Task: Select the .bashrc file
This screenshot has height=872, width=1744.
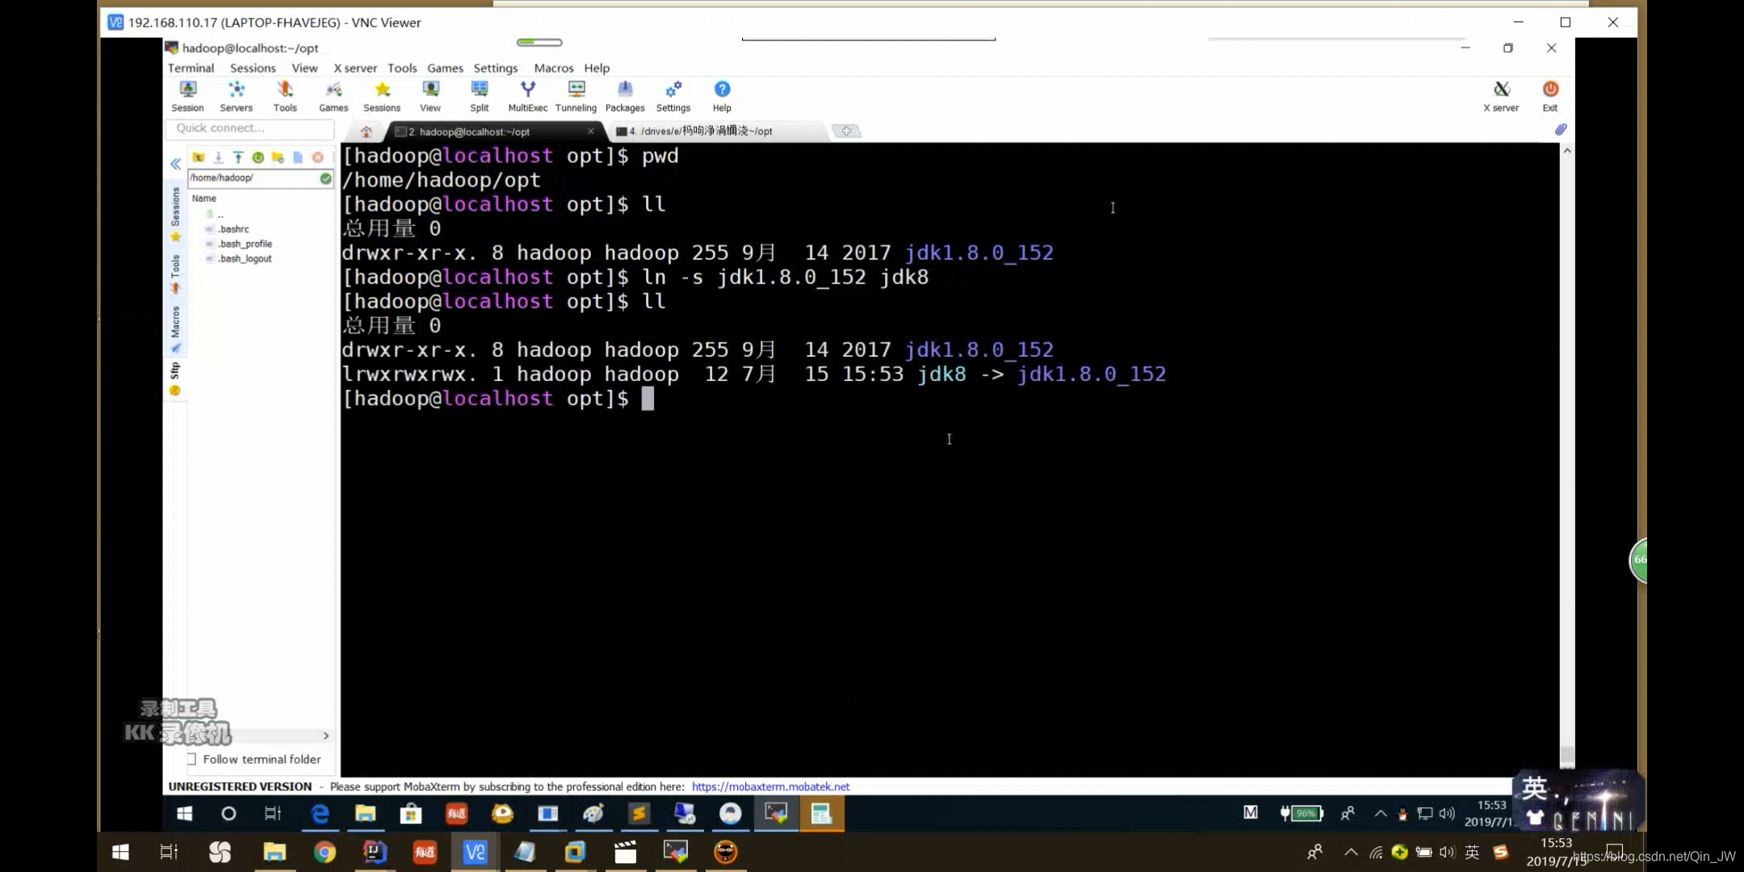Action: pos(233,229)
